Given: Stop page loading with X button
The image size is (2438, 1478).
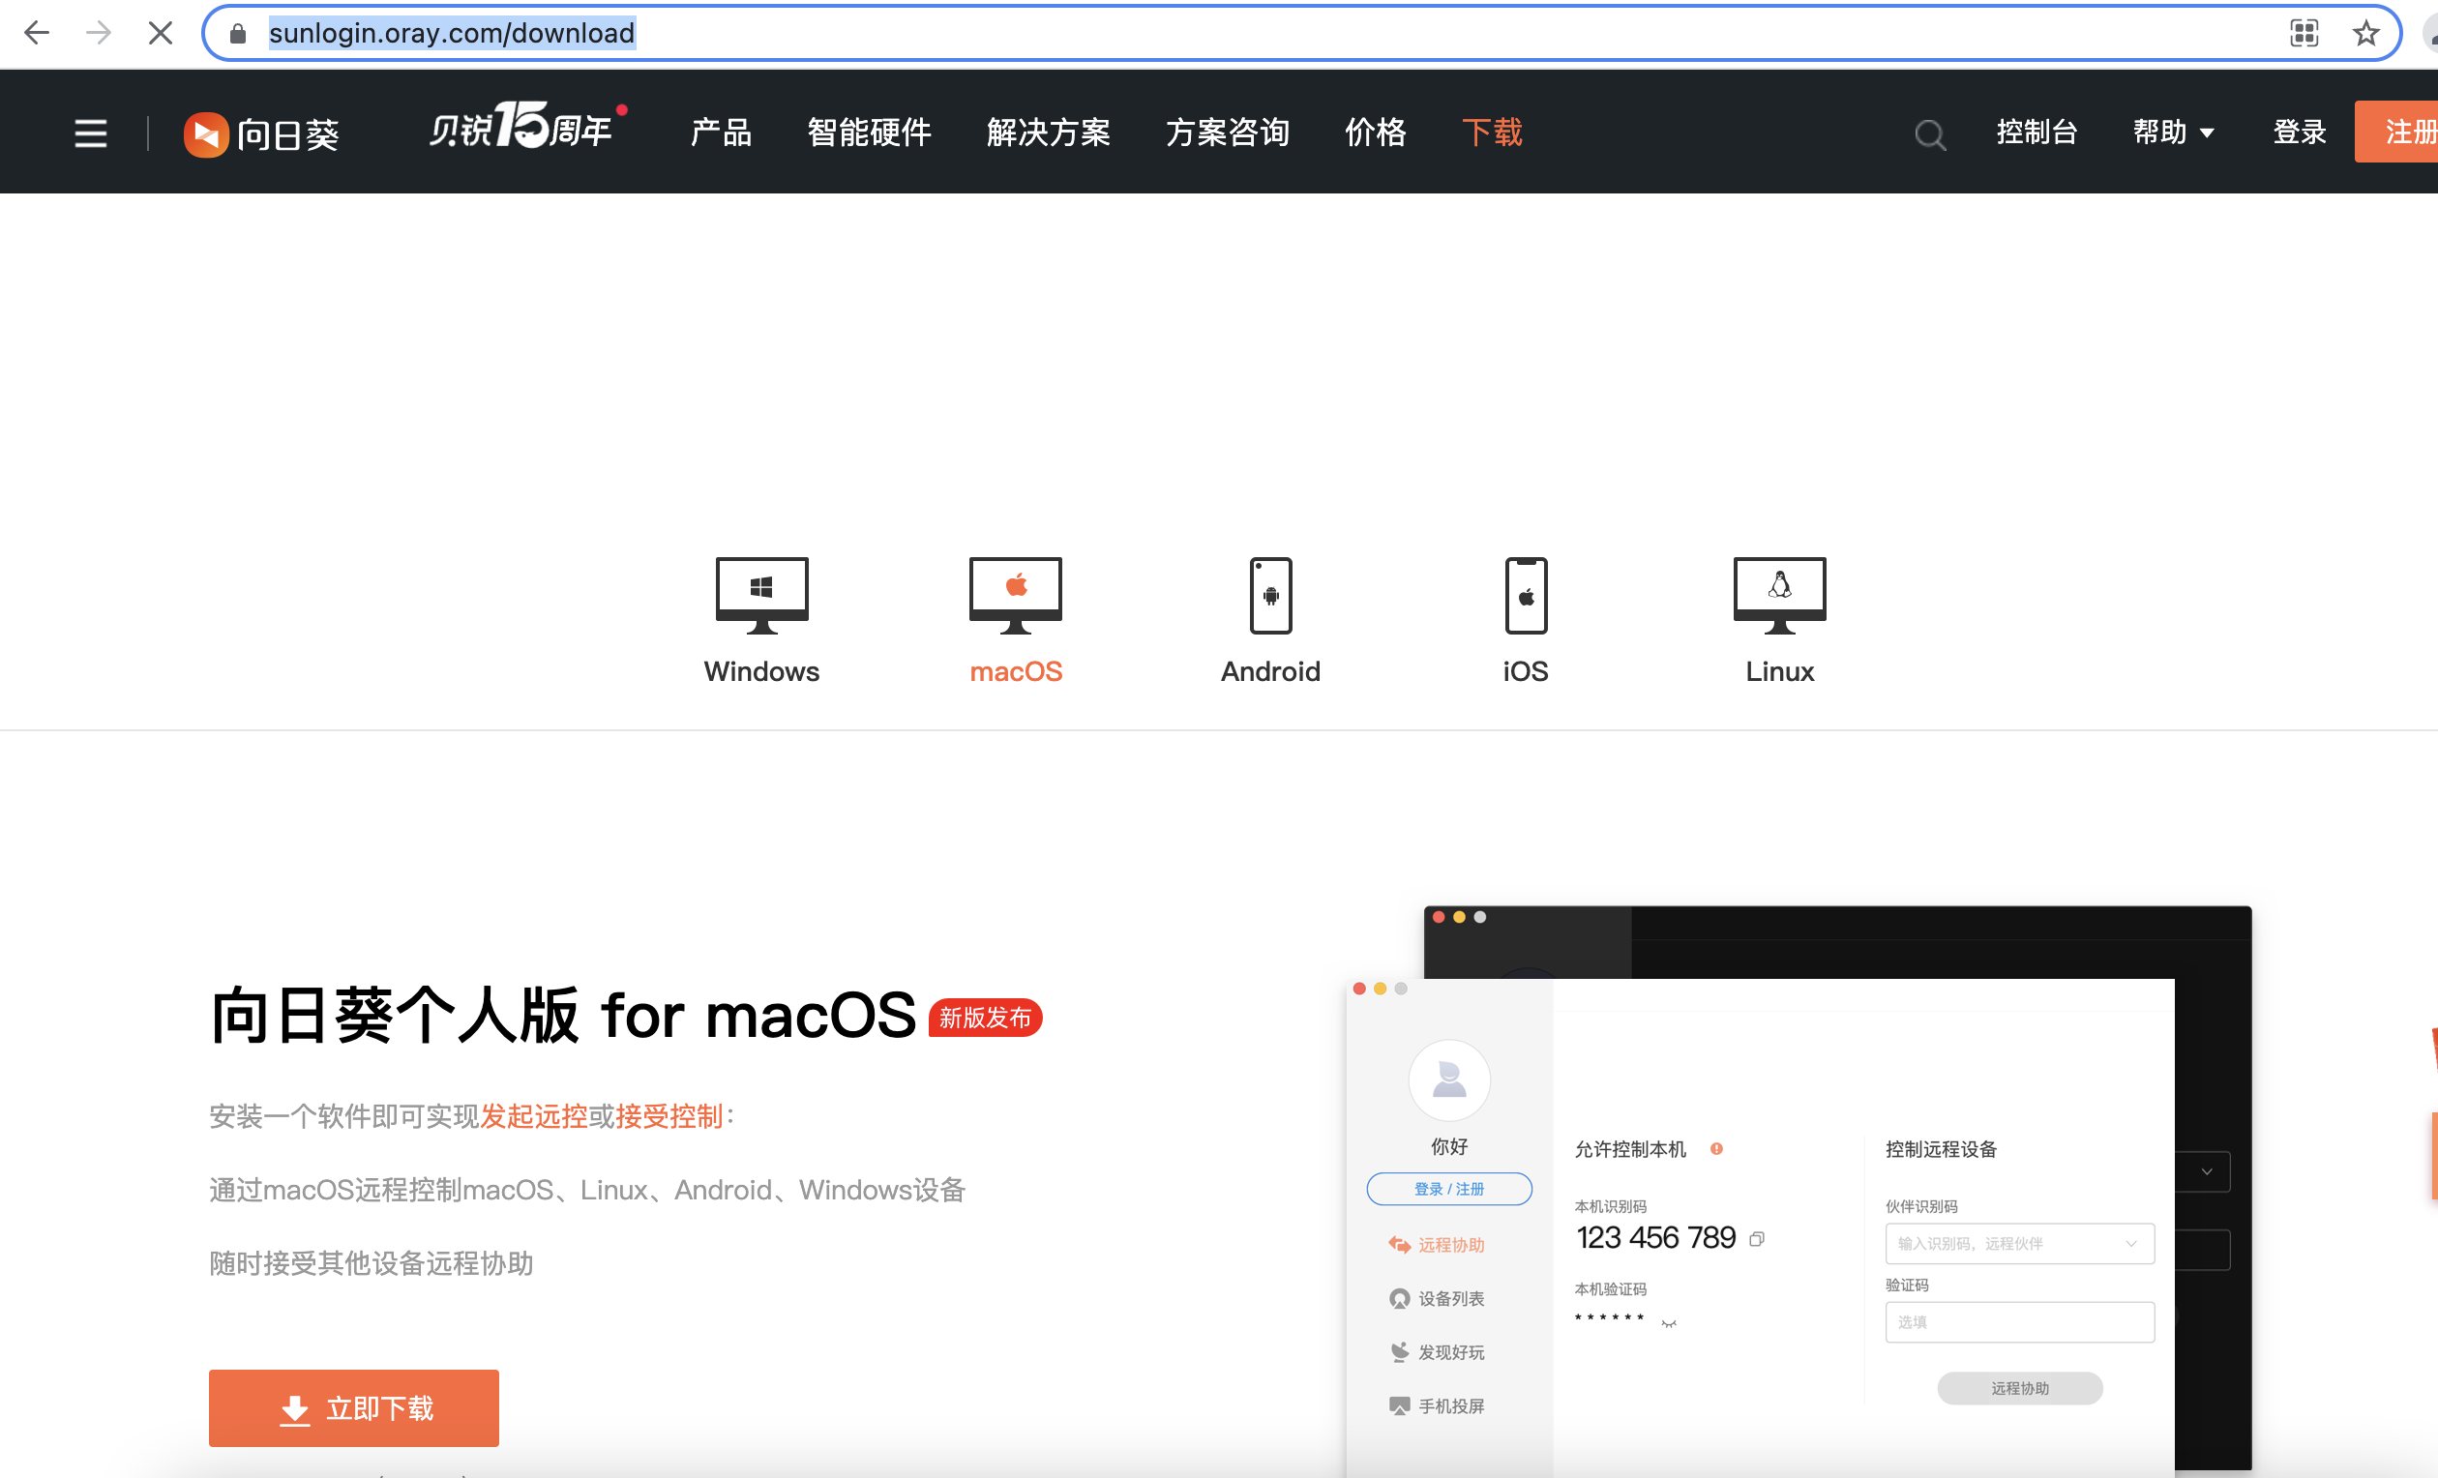Looking at the screenshot, I should [160, 34].
